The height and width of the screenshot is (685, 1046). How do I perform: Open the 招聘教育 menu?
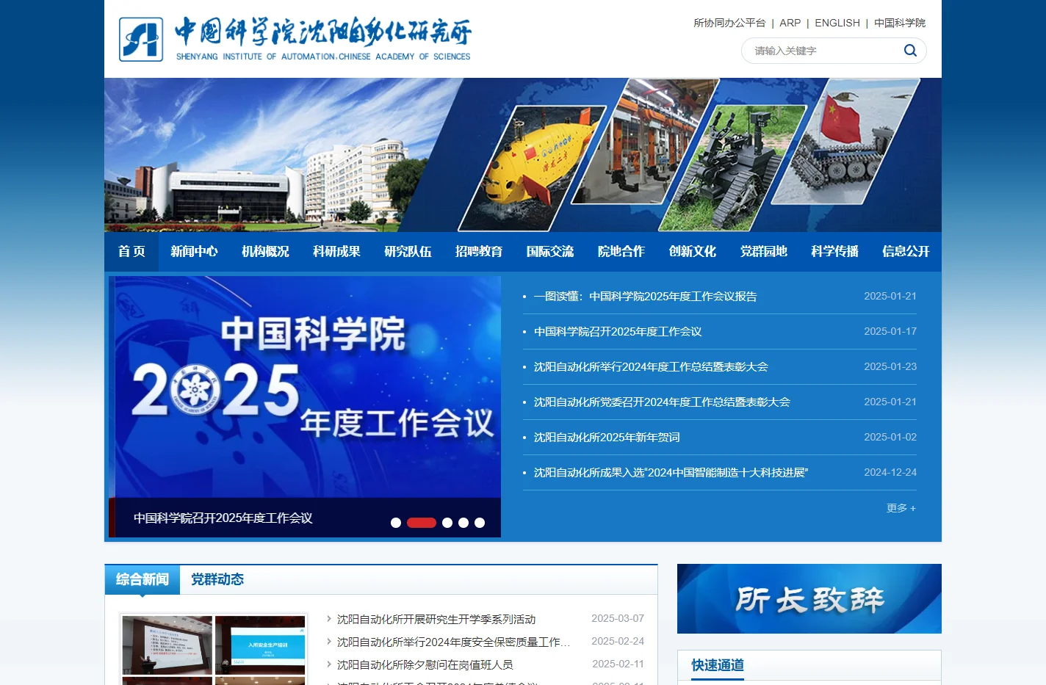click(479, 251)
